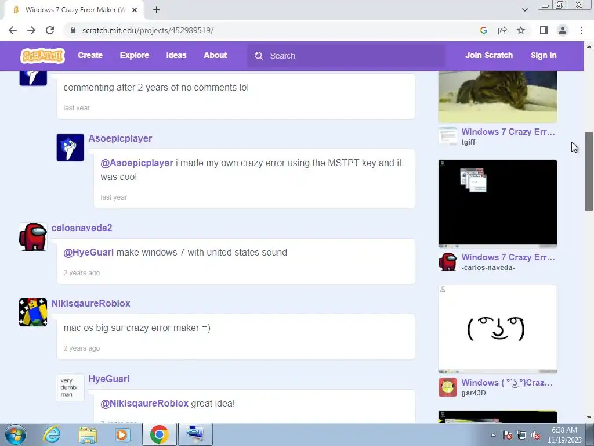
Task: Open the Lenny face remix thumbnail
Action: [497, 329]
